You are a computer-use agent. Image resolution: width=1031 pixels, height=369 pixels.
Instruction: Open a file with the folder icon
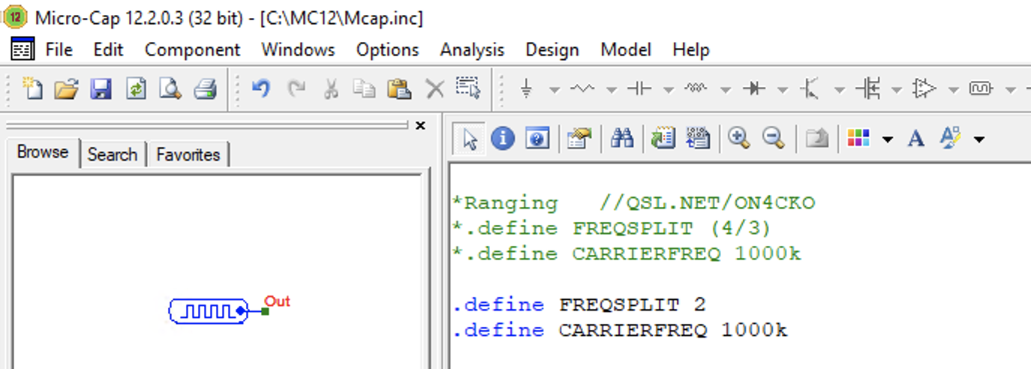(x=66, y=89)
